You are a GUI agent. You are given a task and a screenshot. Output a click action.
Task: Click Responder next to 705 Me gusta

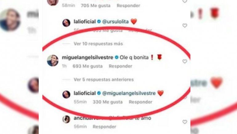128,6
